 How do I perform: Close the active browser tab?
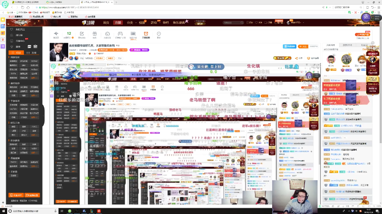[x=112, y=2]
